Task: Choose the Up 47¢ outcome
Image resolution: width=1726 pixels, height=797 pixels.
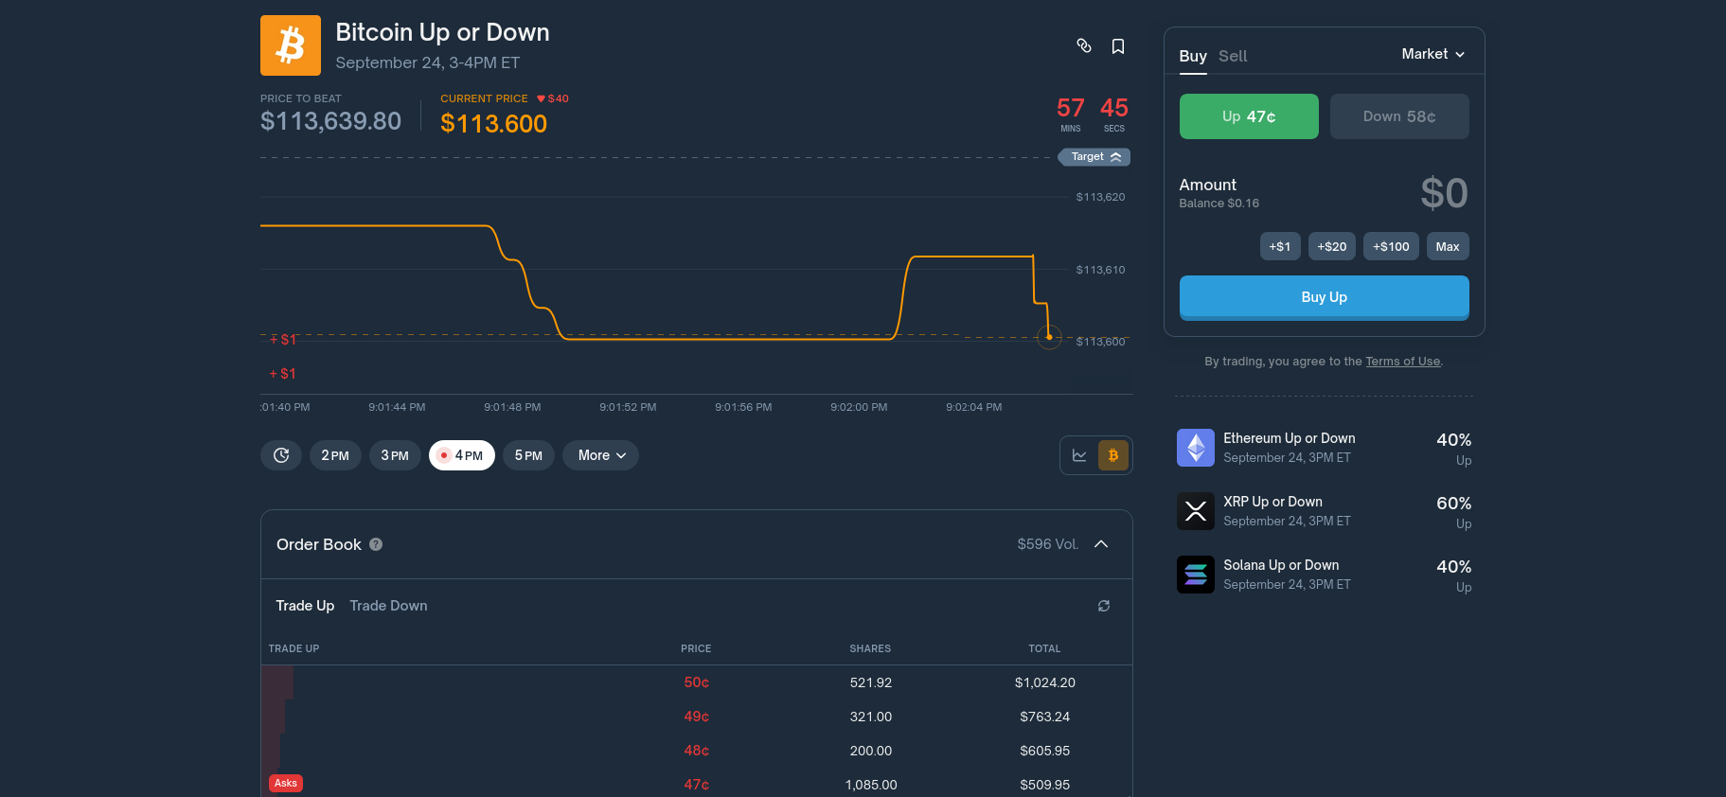Action: [x=1249, y=116]
